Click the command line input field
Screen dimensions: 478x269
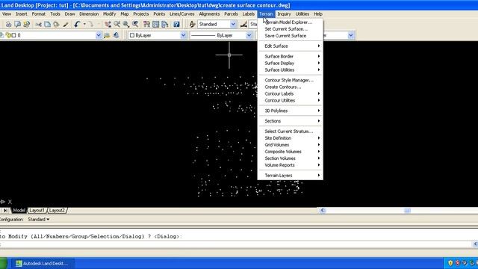(x=236, y=244)
